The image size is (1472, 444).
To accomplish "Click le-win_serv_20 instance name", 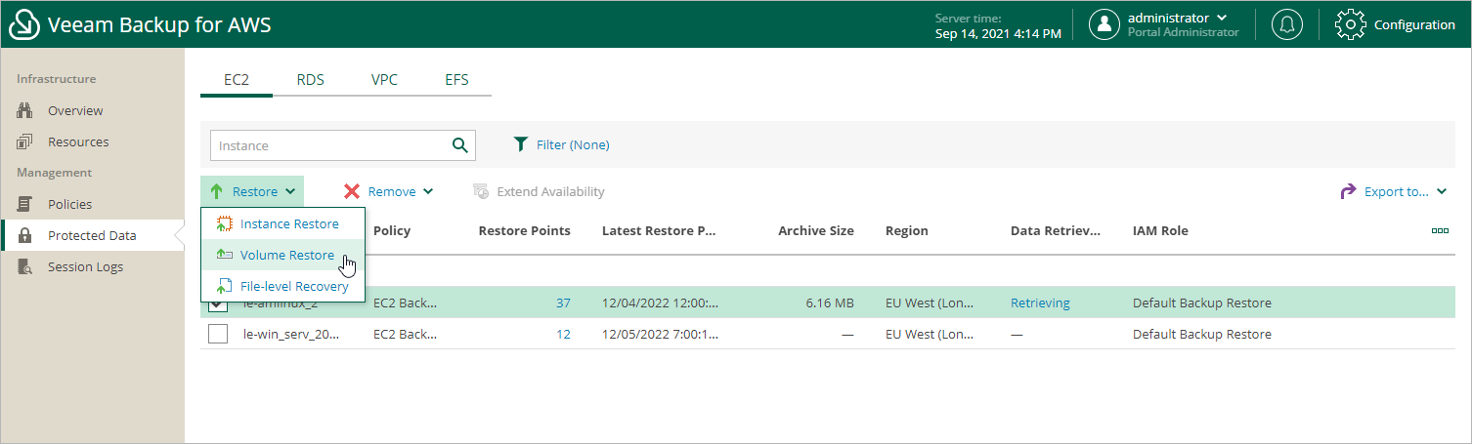I will (291, 334).
